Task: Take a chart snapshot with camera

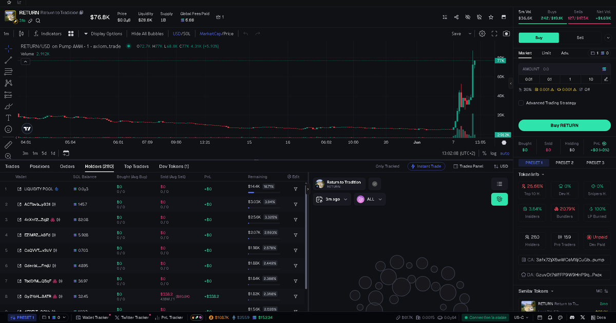Action: tap(507, 34)
